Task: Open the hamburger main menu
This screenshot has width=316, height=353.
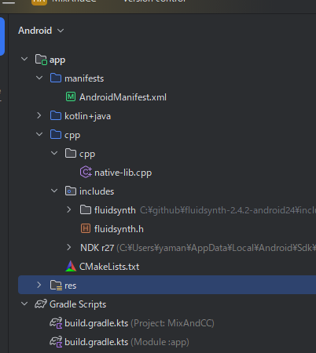Action: (x=9, y=2)
